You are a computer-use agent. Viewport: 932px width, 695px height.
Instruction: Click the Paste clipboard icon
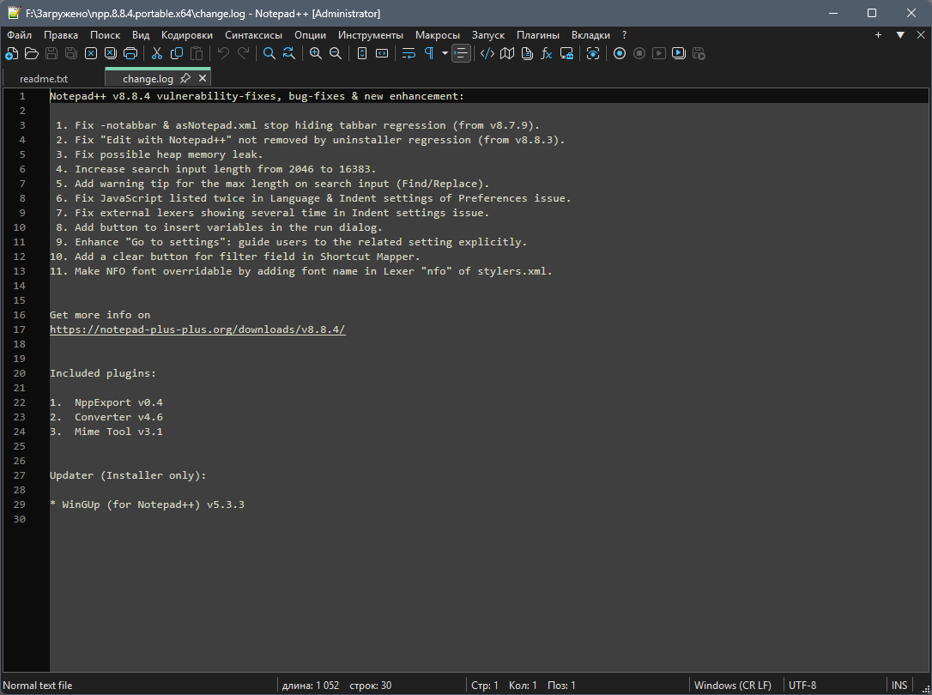point(197,53)
